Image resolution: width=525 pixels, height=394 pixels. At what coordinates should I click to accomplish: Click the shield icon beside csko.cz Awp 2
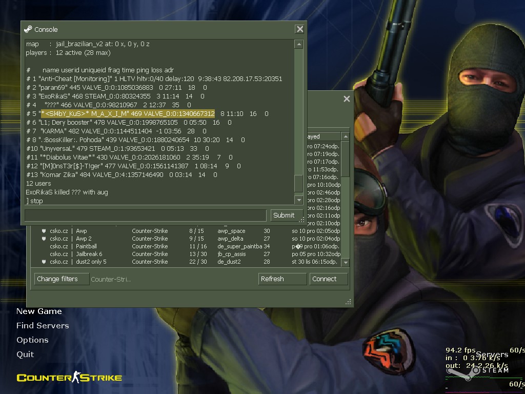pos(44,239)
